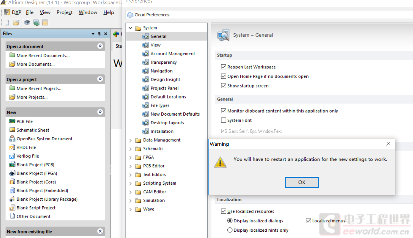Click the Blank Script Project icon
The height and width of the screenshot is (238, 413).
(12, 208)
